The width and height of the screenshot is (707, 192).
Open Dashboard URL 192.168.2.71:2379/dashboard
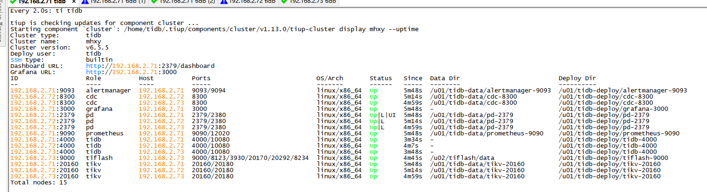pos(150,66)
